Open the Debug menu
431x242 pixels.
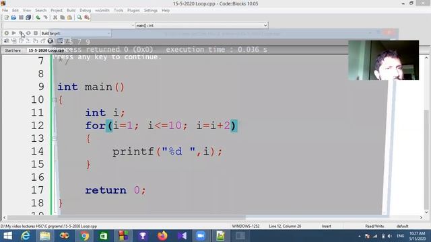86,10
